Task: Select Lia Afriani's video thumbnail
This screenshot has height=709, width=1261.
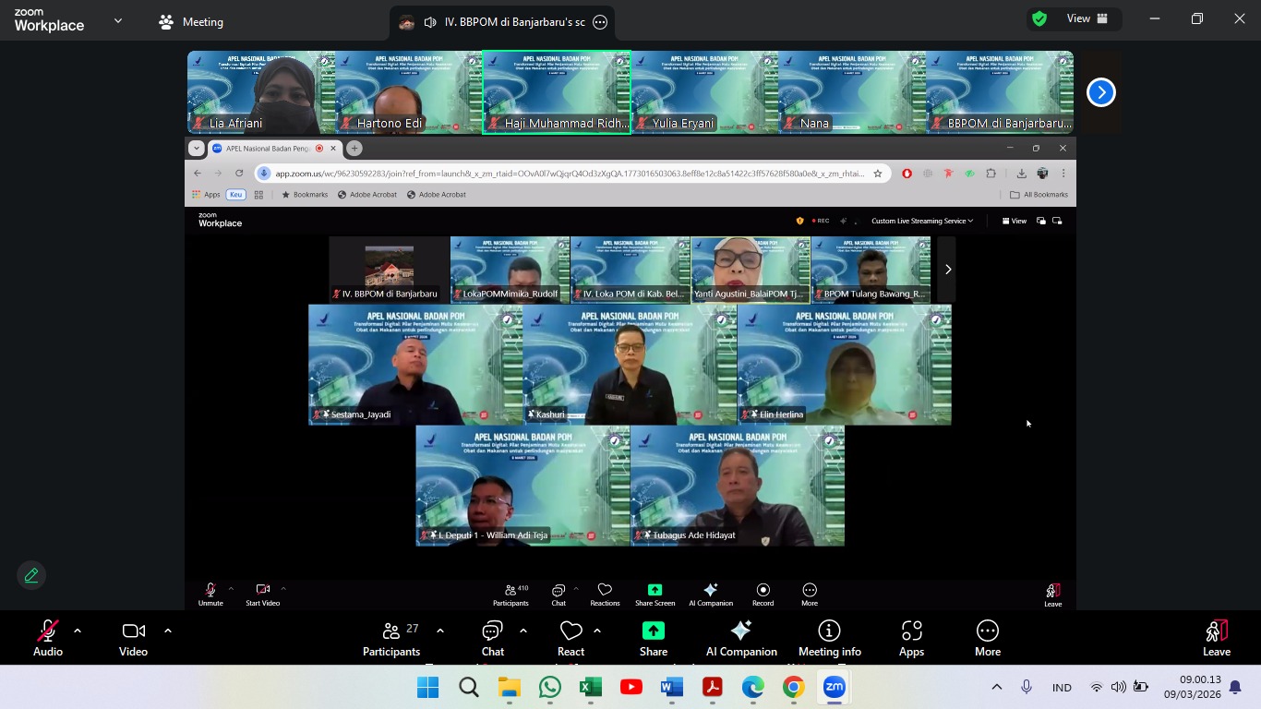Action: click(261, 92)
